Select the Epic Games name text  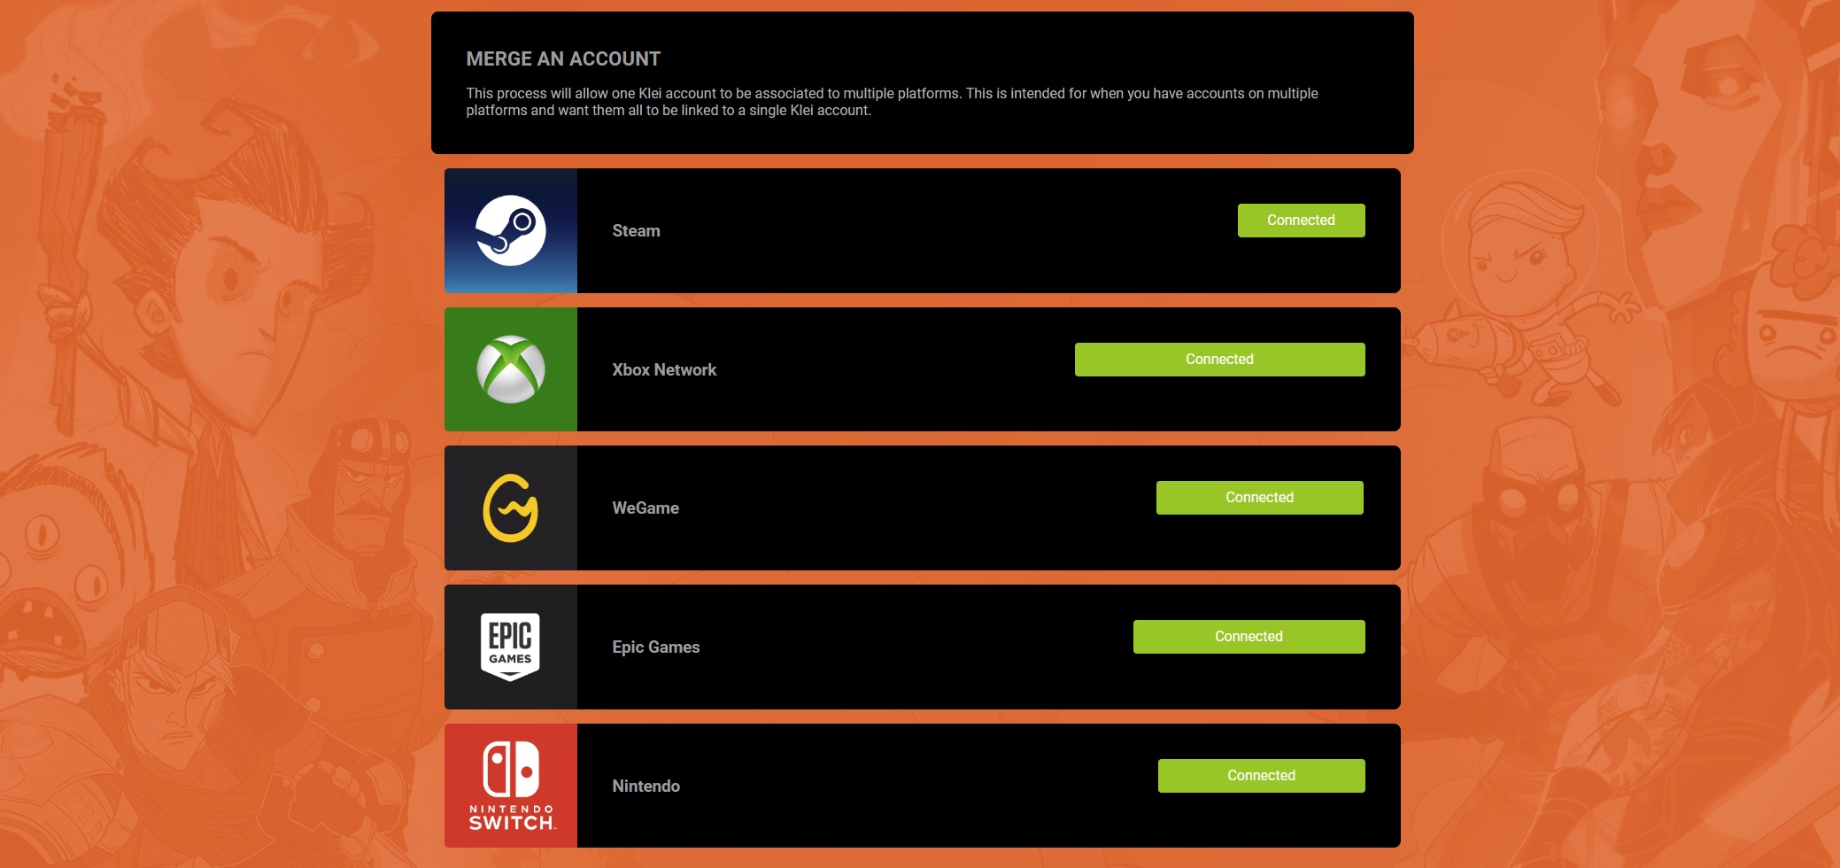656,647
